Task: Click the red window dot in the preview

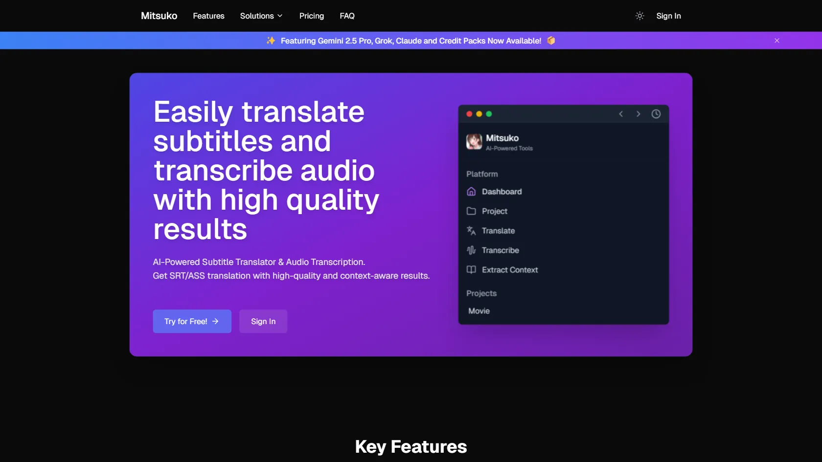Action: click(x=469, y=114)
